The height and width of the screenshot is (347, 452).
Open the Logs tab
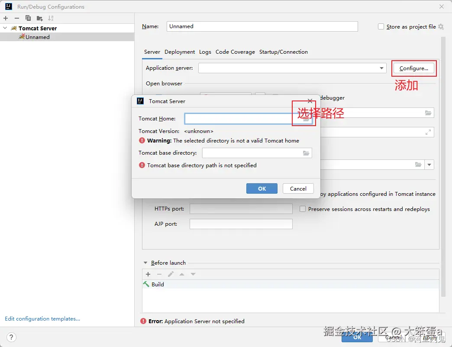click(x=205, y=52)
